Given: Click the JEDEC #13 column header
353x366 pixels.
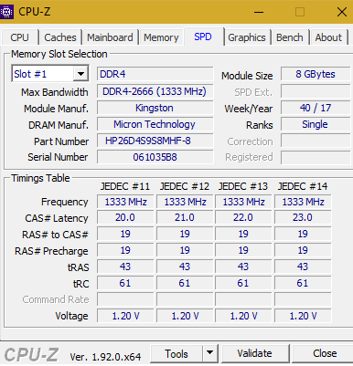Looking at the screenshot, I should pos(243,186).
